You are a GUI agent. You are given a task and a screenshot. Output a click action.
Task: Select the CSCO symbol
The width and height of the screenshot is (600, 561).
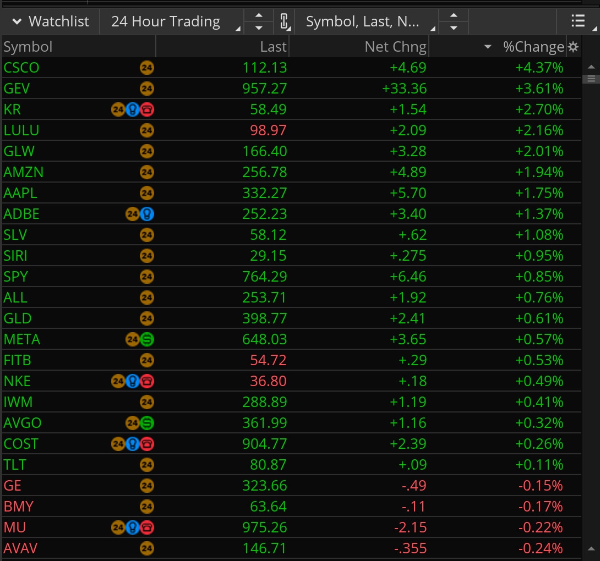click(x=21, y=68)
